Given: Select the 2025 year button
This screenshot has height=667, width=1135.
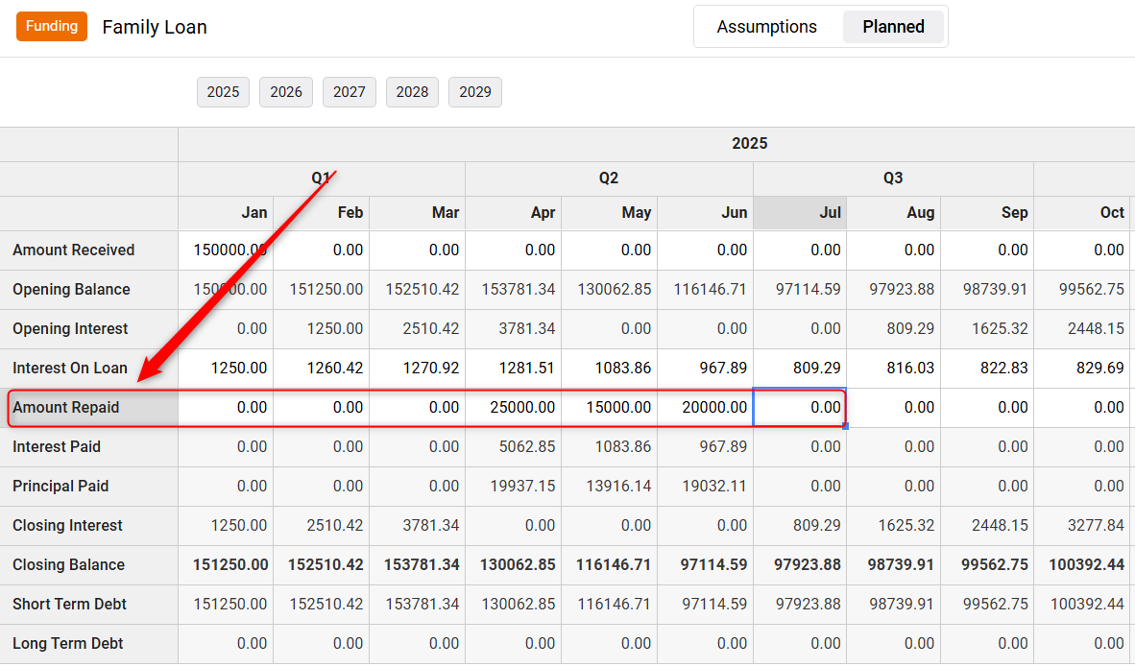Looking at the screenshot, I should (x=223, y=92).
